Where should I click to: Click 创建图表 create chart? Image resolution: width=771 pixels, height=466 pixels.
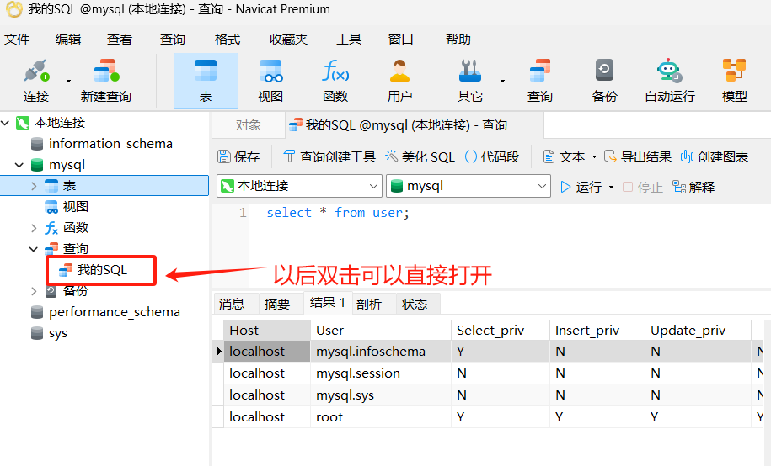pos(715,156)
